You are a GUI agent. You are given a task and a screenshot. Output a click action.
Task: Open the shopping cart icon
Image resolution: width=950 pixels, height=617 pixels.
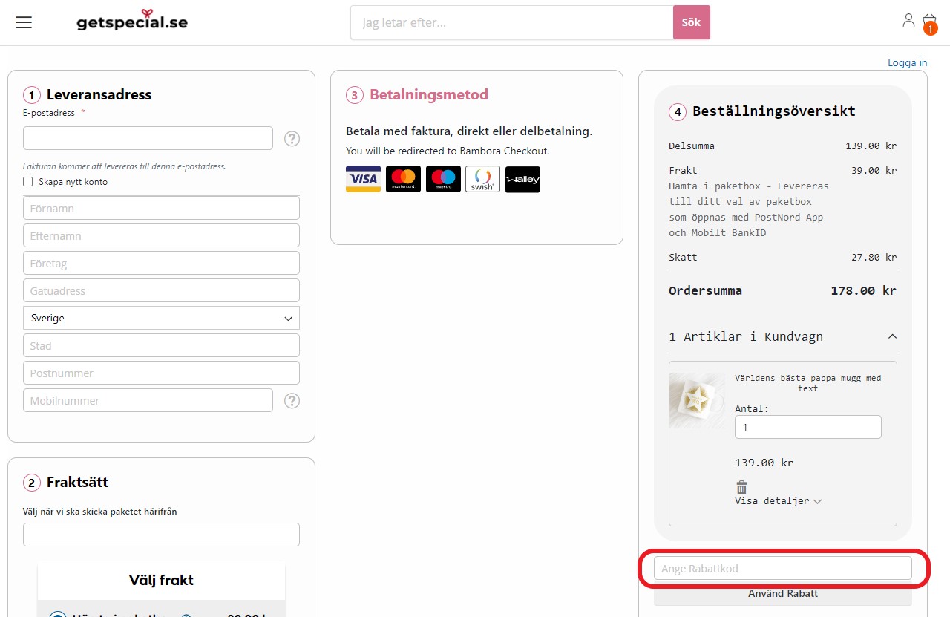coord(929,22)
